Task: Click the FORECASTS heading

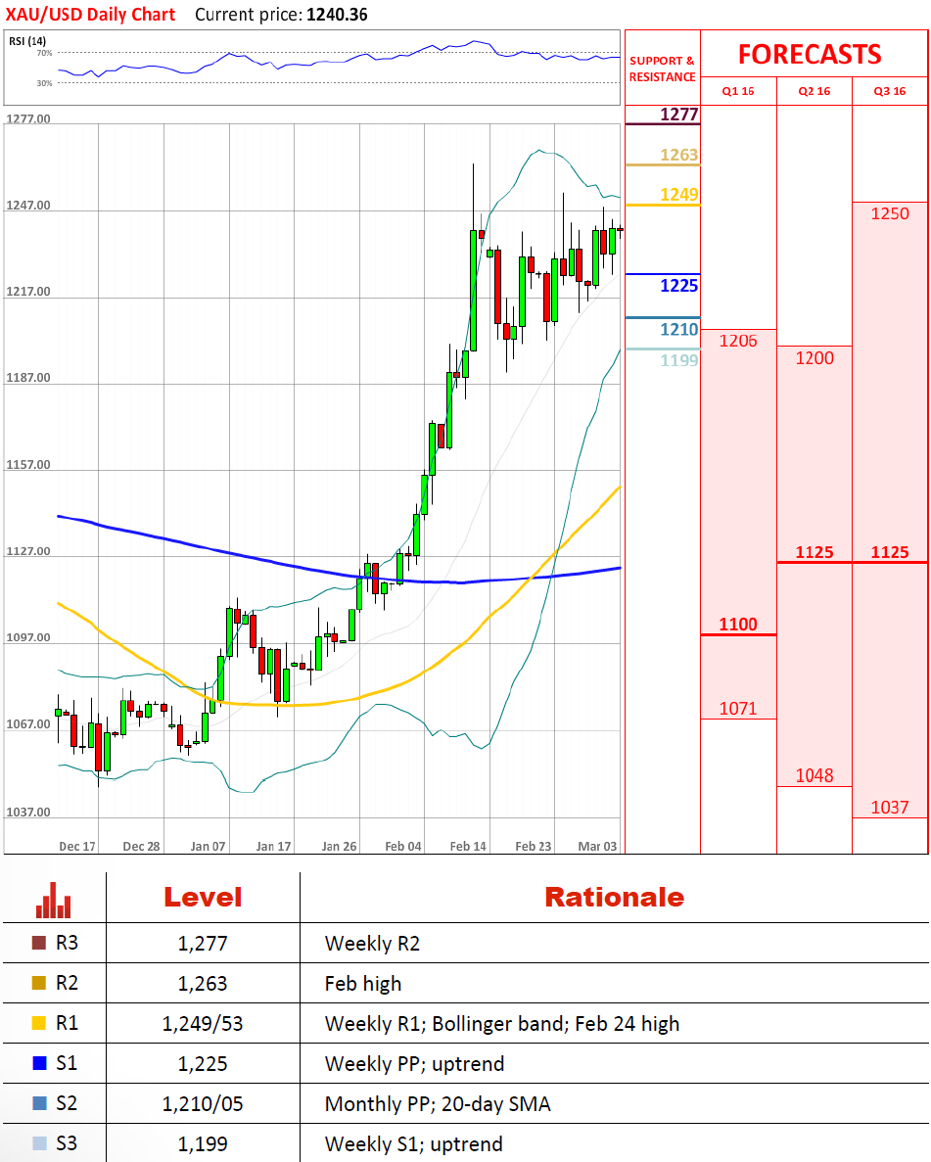Action: 810,54
